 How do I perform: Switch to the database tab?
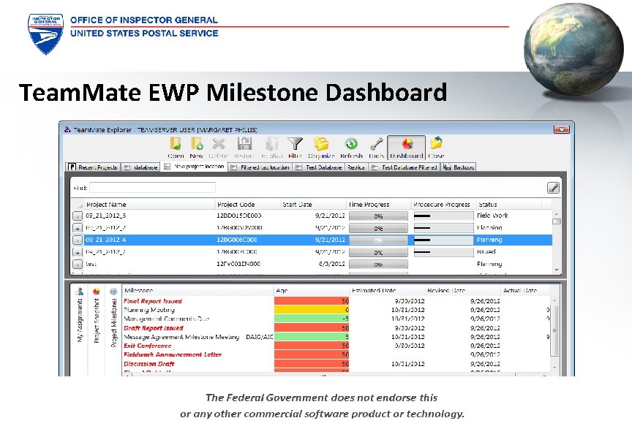pos(140,167)
